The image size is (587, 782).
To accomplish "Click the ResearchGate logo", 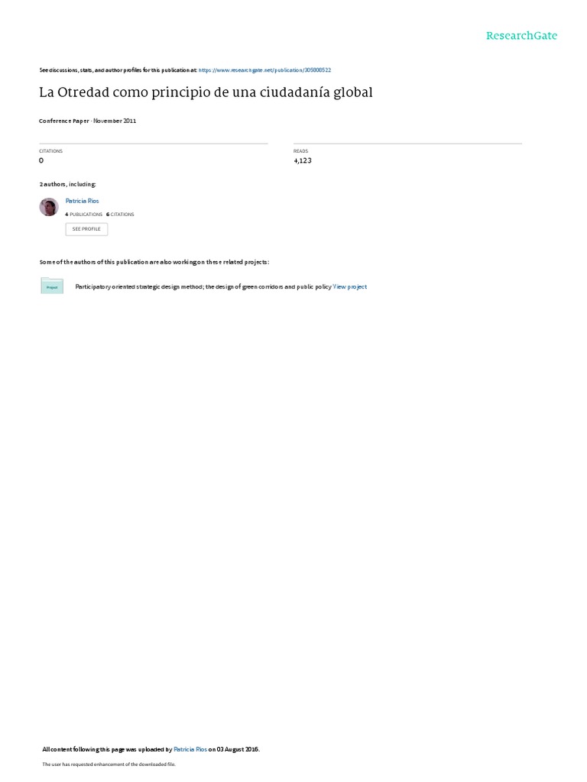I will (521, 35).
